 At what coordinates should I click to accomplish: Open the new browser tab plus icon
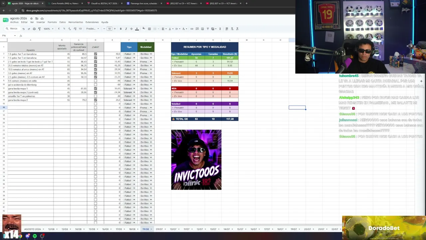246,3
